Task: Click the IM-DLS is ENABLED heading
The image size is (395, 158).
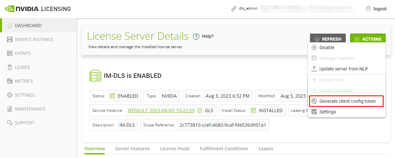Action: click(x=133, y=76)
